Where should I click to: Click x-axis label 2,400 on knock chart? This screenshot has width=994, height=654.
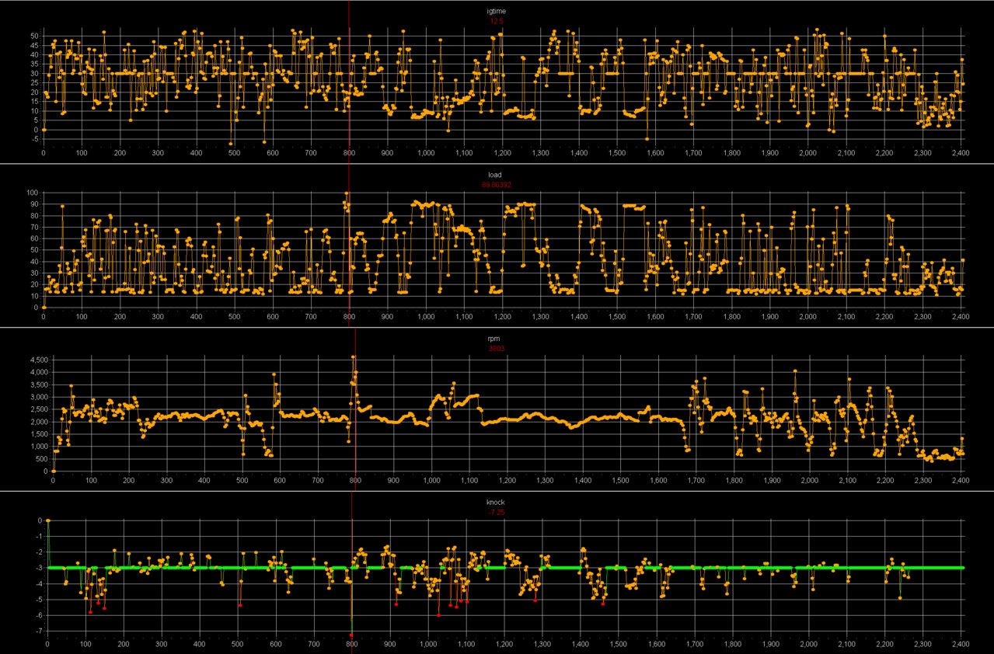click(x=960, y=644)
